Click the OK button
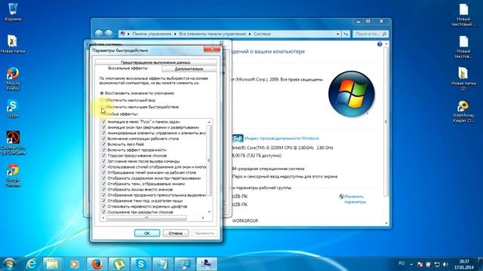Screen dimensions: 483x271 [x=147, y=233]
